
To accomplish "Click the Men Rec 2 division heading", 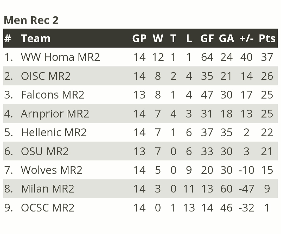I will (31, 20).
